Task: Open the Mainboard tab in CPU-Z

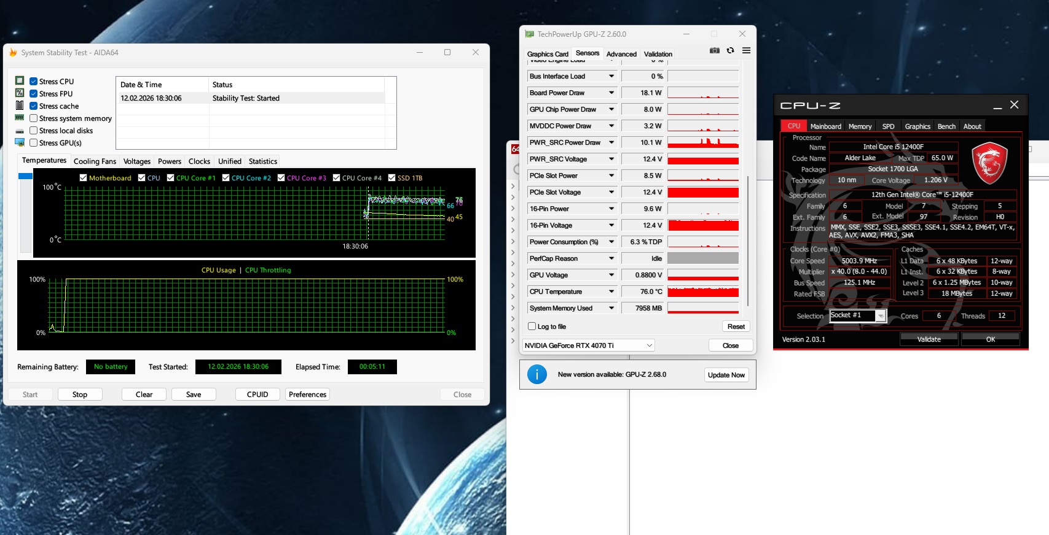Action: 825,126
